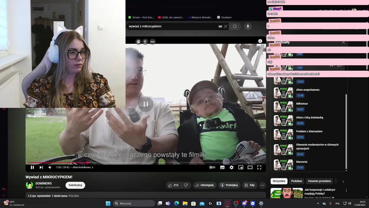Click the Udostępnij share button
This screenshot has width=369, height=208.
coord(204,185)
